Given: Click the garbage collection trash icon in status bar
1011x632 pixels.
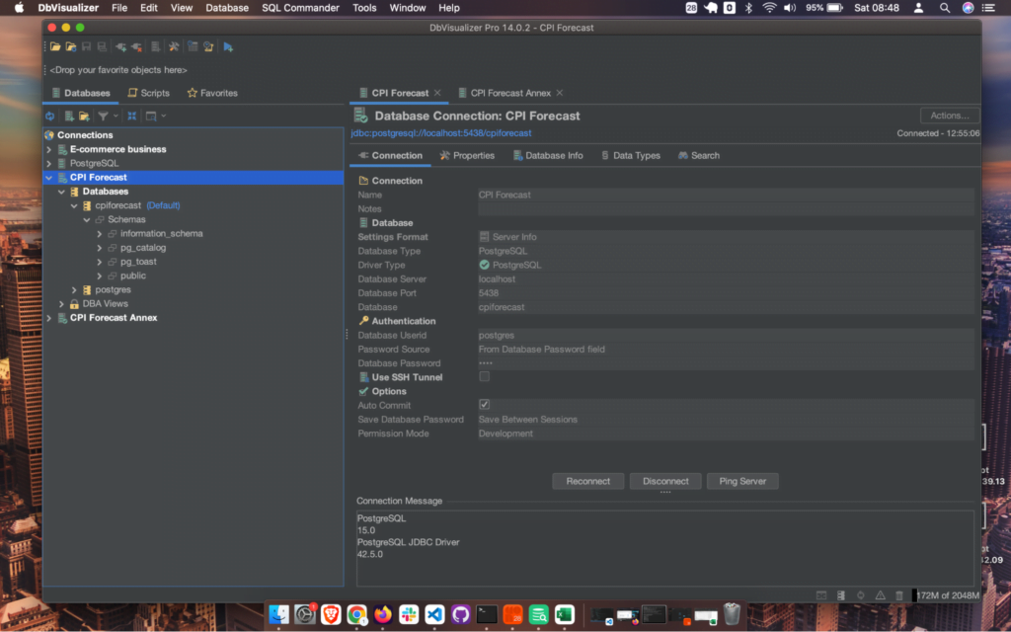Looking at the screenshot, I should click(x=899, y=595).
